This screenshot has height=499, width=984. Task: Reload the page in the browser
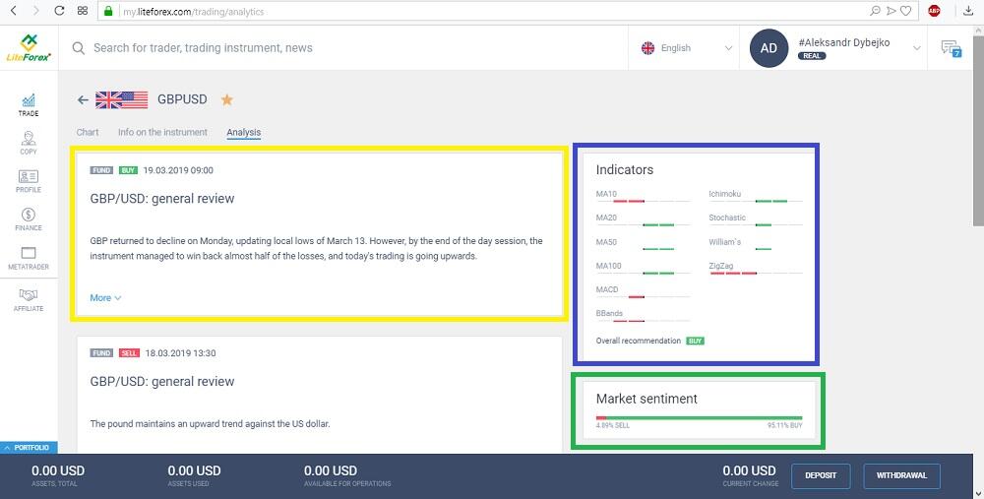pyautogui.click(x=59, y=11)
